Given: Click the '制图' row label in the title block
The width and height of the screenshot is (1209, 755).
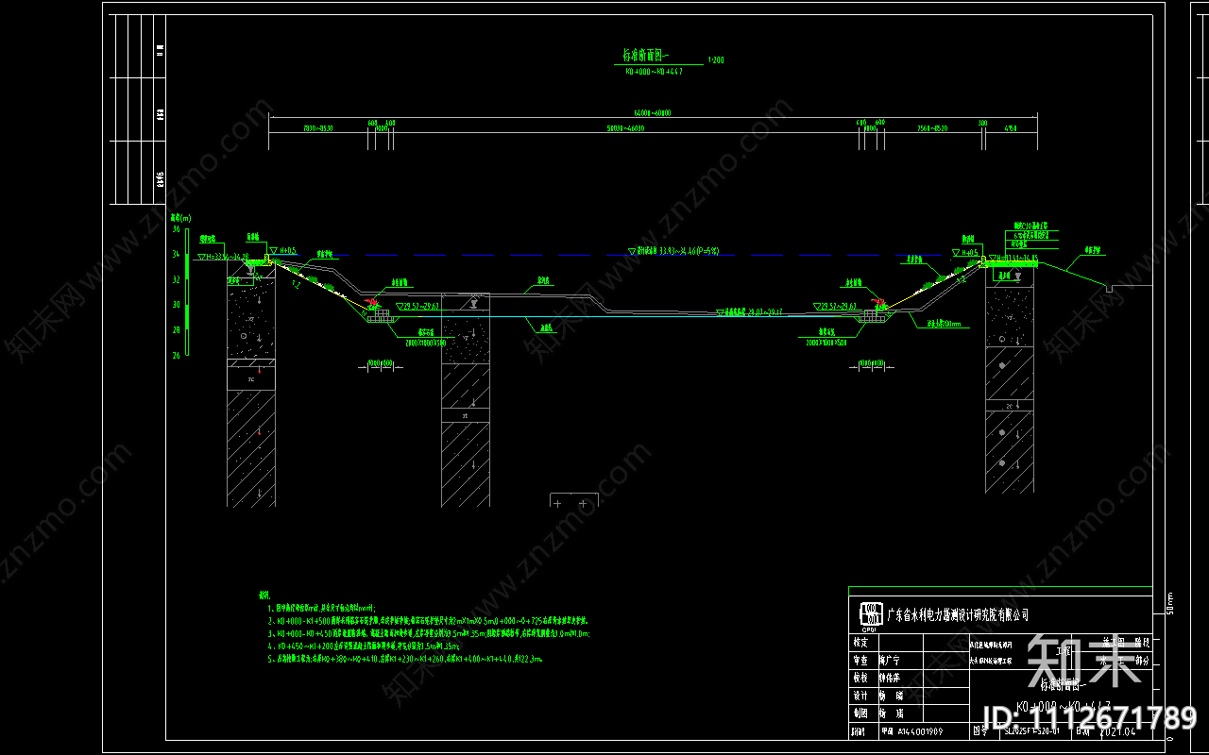Looking at the screenshot, I should (860, 713).
